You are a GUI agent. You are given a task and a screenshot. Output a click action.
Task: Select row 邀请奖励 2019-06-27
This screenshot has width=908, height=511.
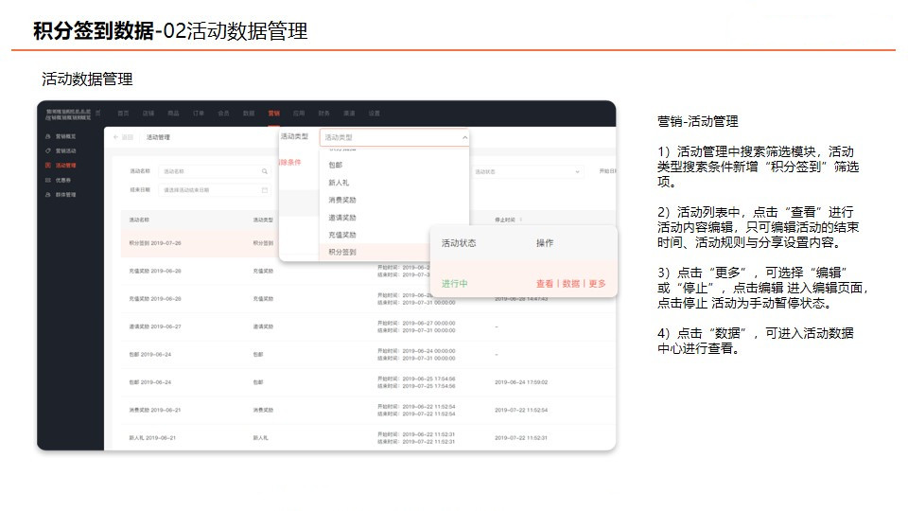368,326
